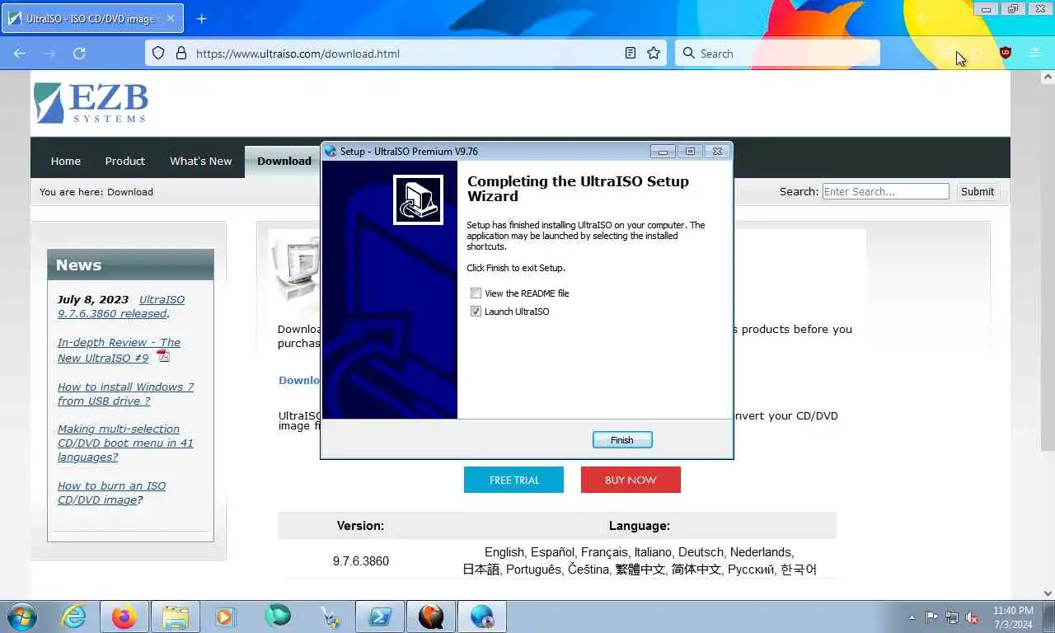Show hidden system tray icons
Image resolution: width=1055 pixels, height=633 pixels.
(912, 617)
